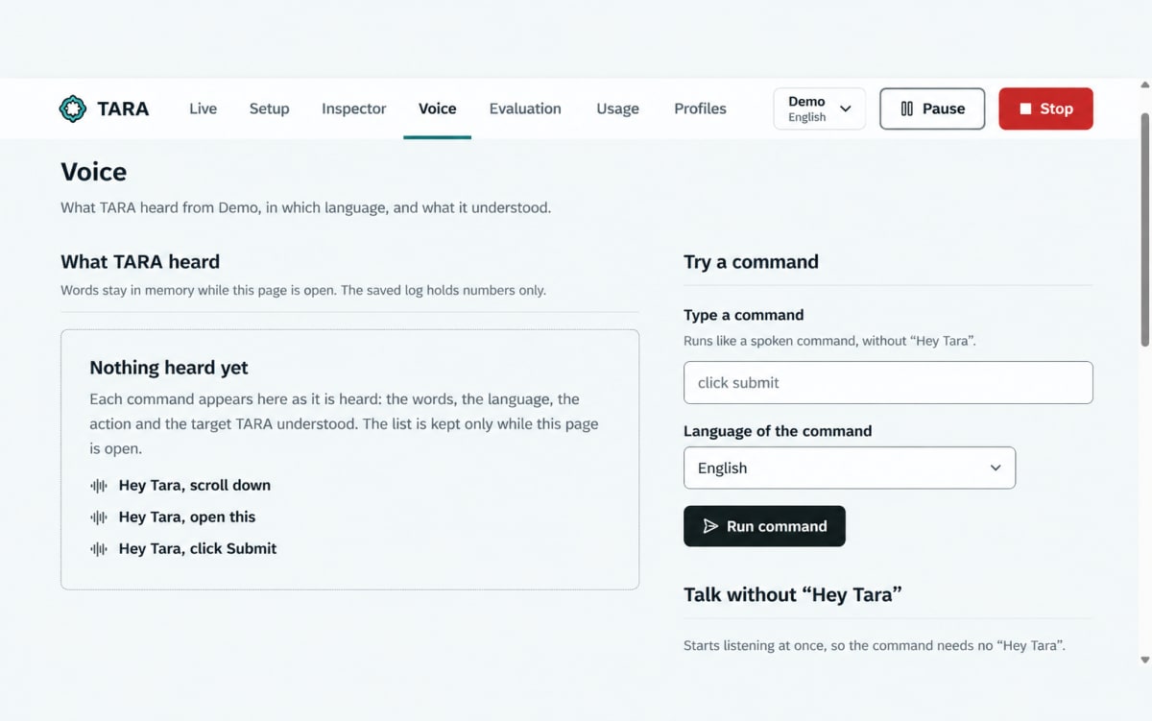This screenshot has height=721, width=1152.
Task: Click 'What TARA heard from Demo' subtitle
Action: coord(306,207)
